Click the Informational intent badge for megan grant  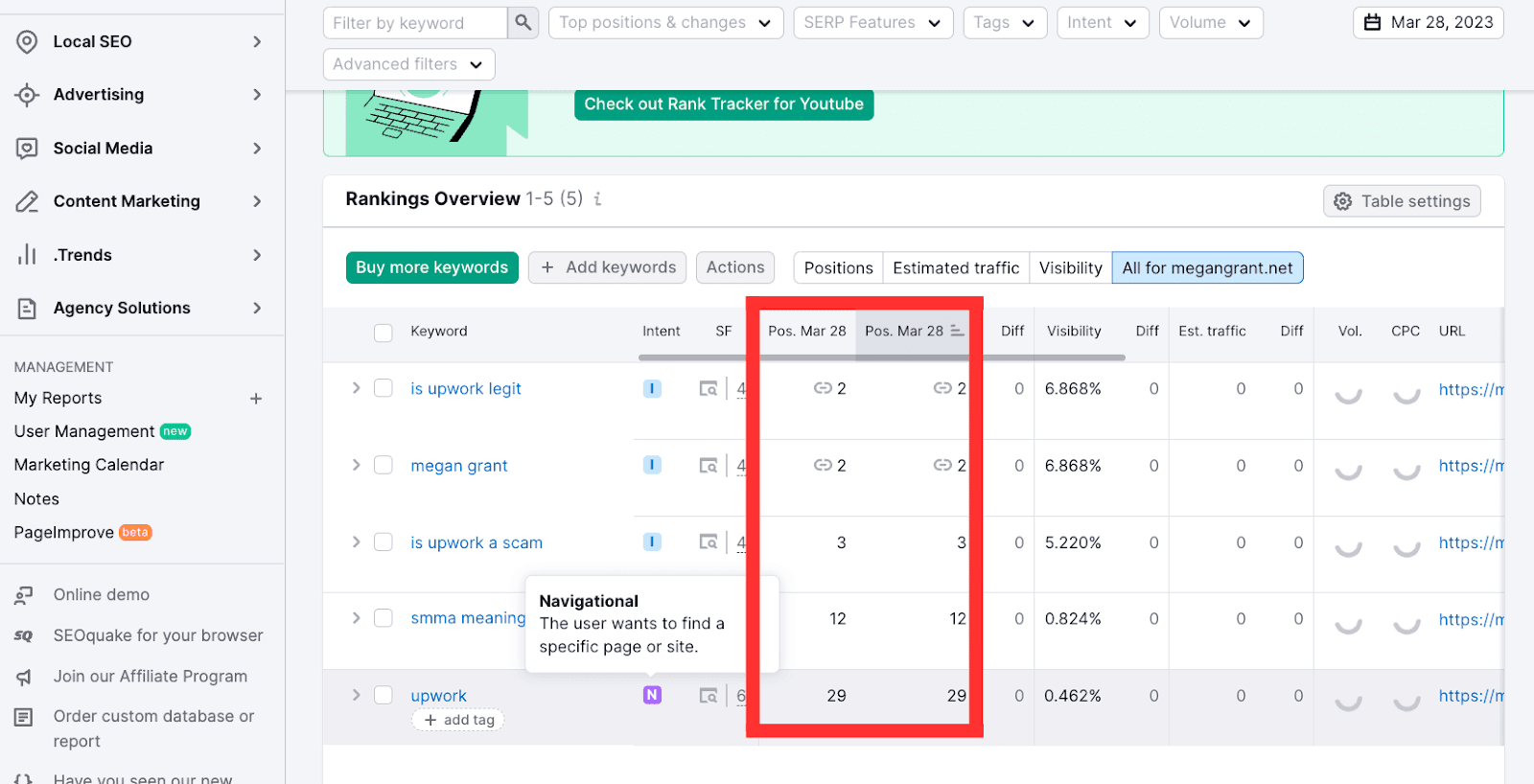[x=652, y=465]
